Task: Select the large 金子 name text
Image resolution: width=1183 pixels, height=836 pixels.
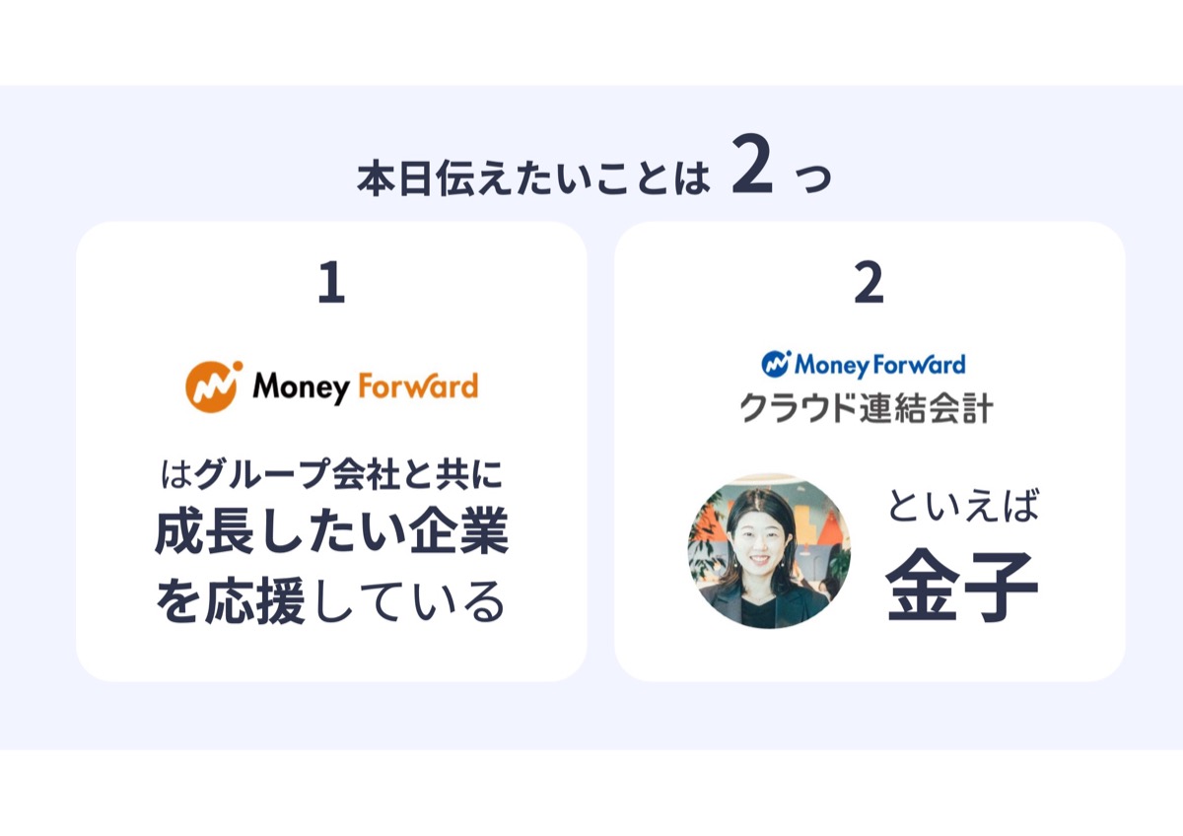Action: point(962,587)
